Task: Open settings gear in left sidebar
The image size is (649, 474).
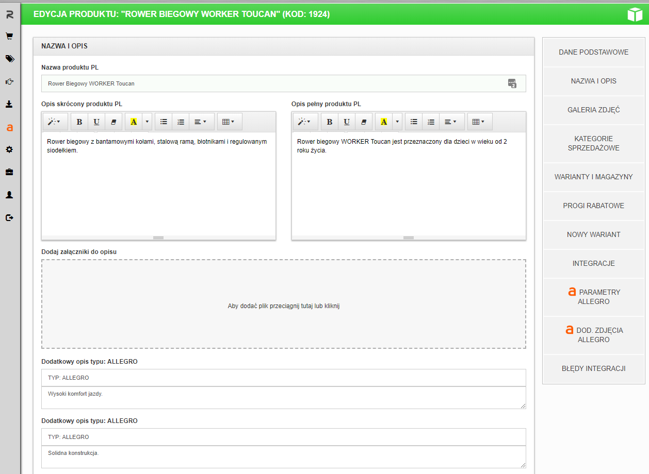Action: point(9,149)
